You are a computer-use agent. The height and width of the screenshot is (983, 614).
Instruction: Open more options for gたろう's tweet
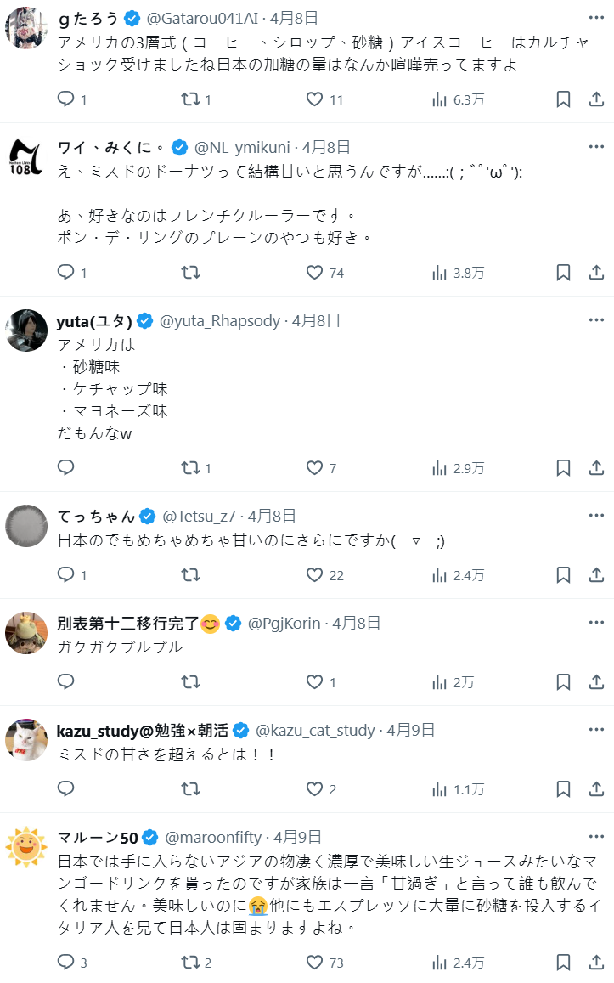[597, 18]
